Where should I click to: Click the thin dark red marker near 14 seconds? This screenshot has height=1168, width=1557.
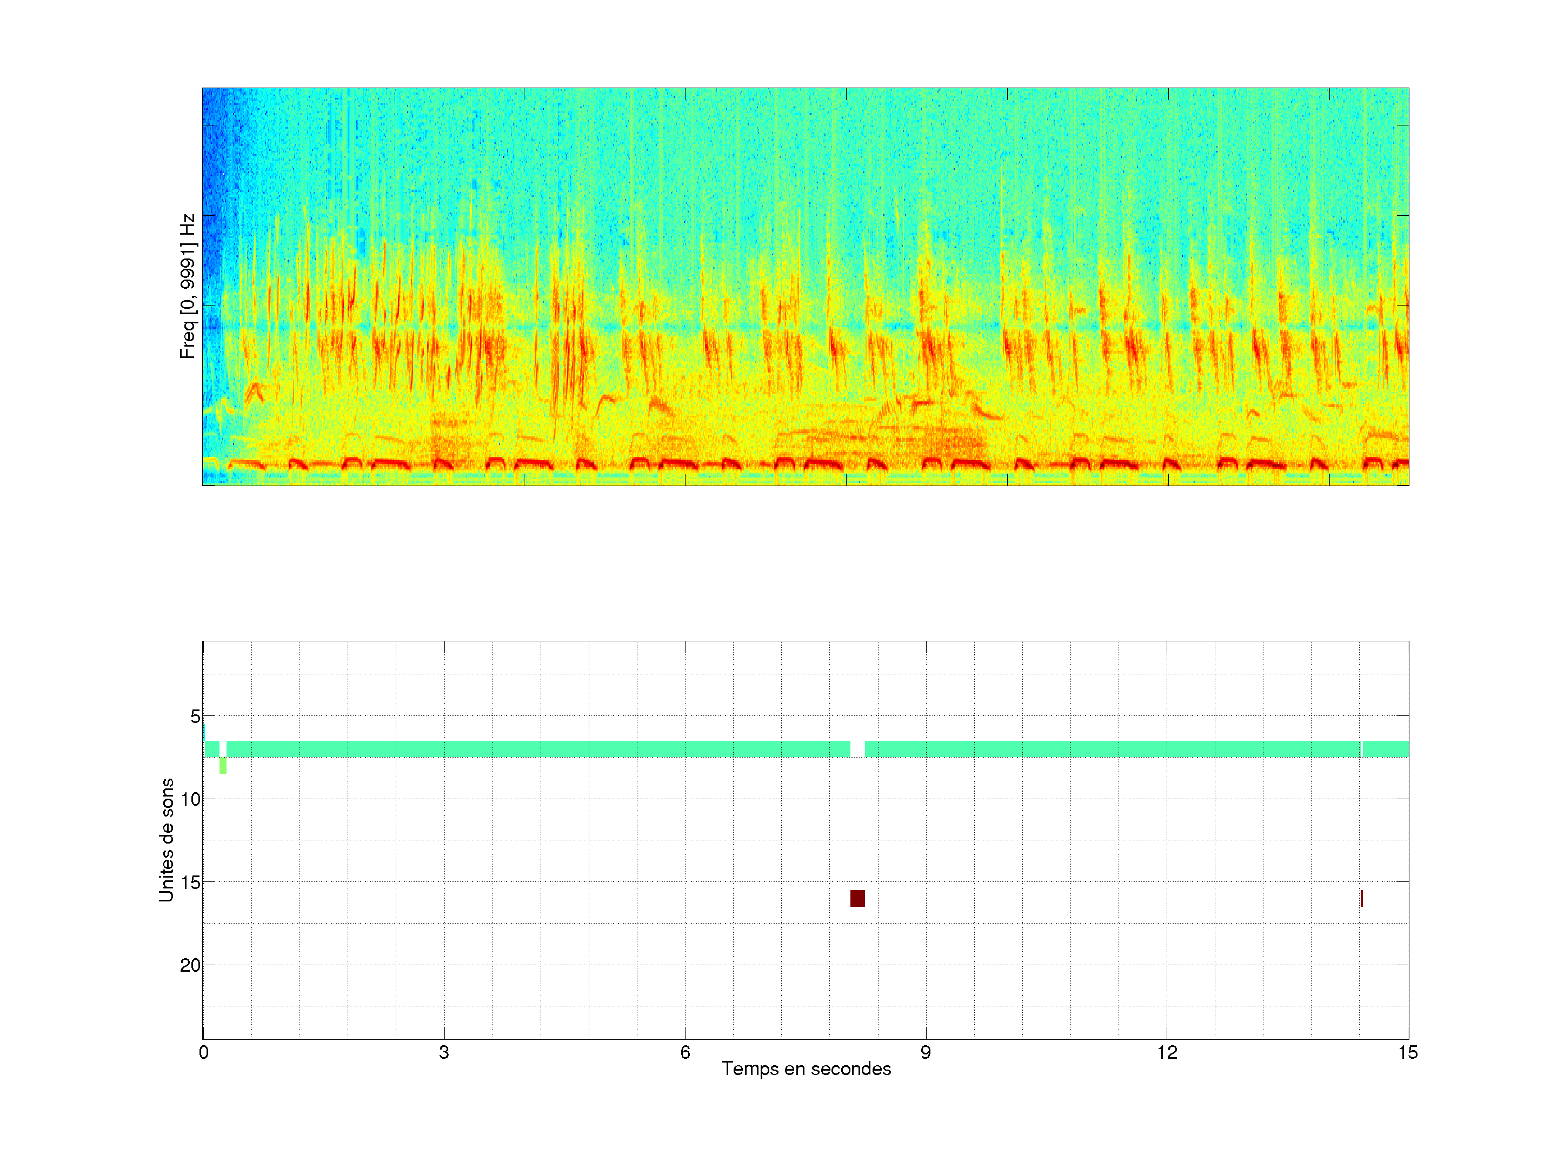[x=1361, y=898]
